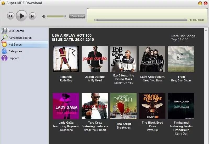Viewport: 209px width, 144px height.
Task: Minimize the window with yellow button
Action: (200, 3)
